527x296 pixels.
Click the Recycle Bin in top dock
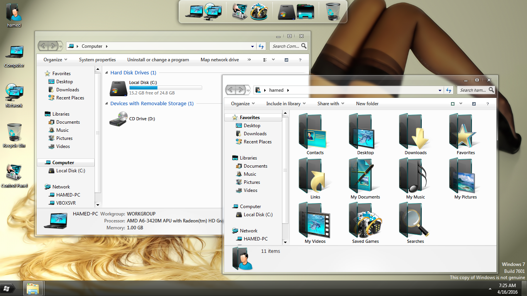(x=333, y=11)
